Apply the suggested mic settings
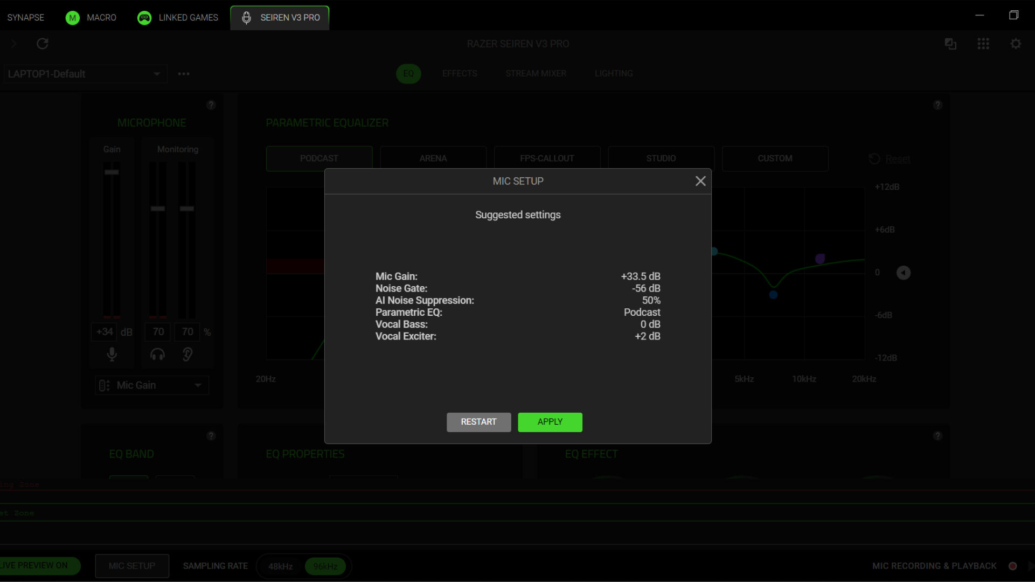The image size is (1035, 582). (x=550, y=422)
